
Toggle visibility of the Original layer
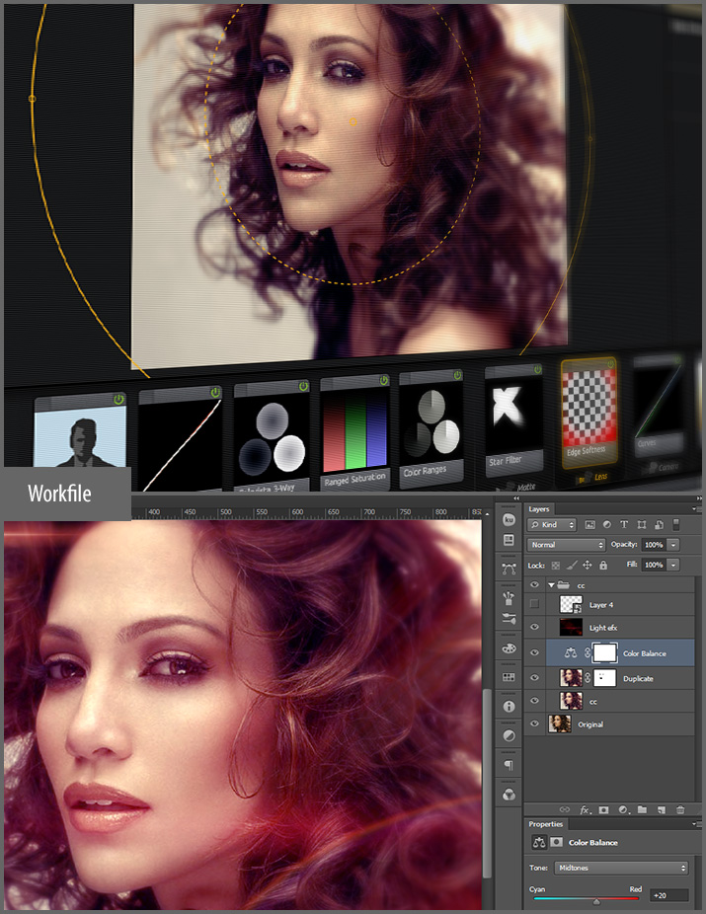(534, 724)
